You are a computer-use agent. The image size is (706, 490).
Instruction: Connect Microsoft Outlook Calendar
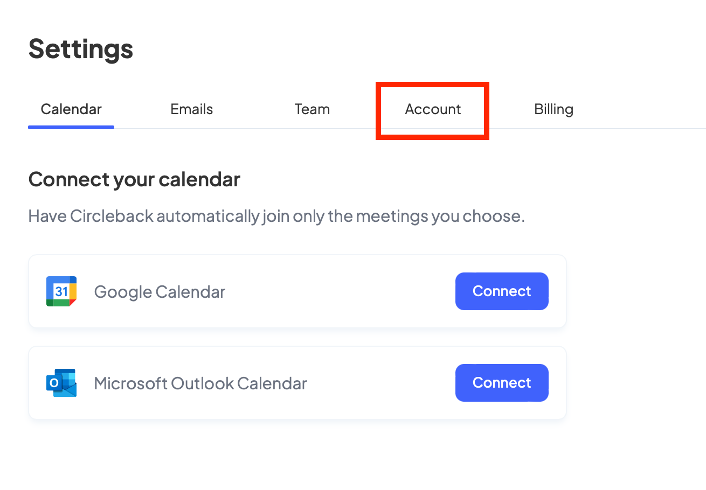click(502, 383)
